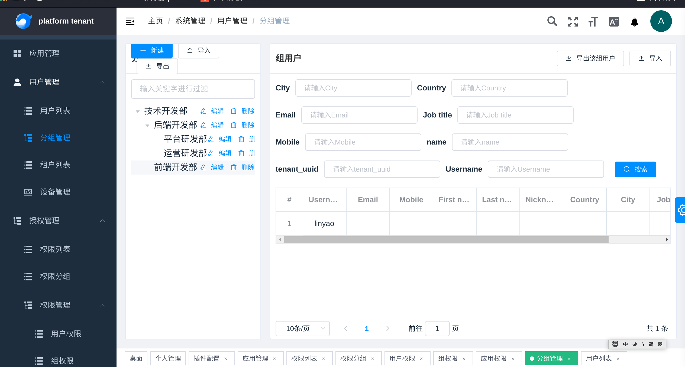Click the trash icon beside 后端开发部
Screen dimensions: 685x367
point(234,125)
